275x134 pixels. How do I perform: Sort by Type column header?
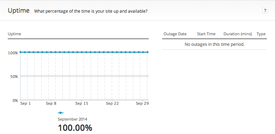[x=261, y=34]
